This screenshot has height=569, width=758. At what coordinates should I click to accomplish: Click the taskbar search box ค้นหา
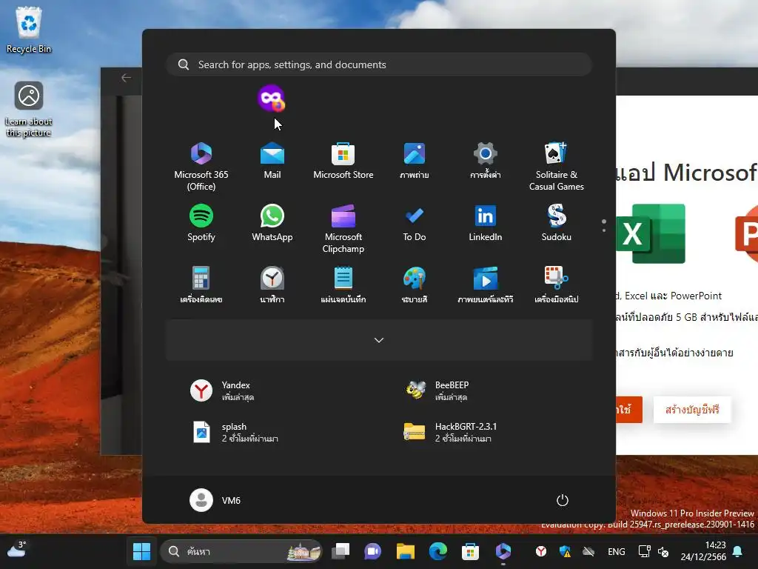pos(241,551)
